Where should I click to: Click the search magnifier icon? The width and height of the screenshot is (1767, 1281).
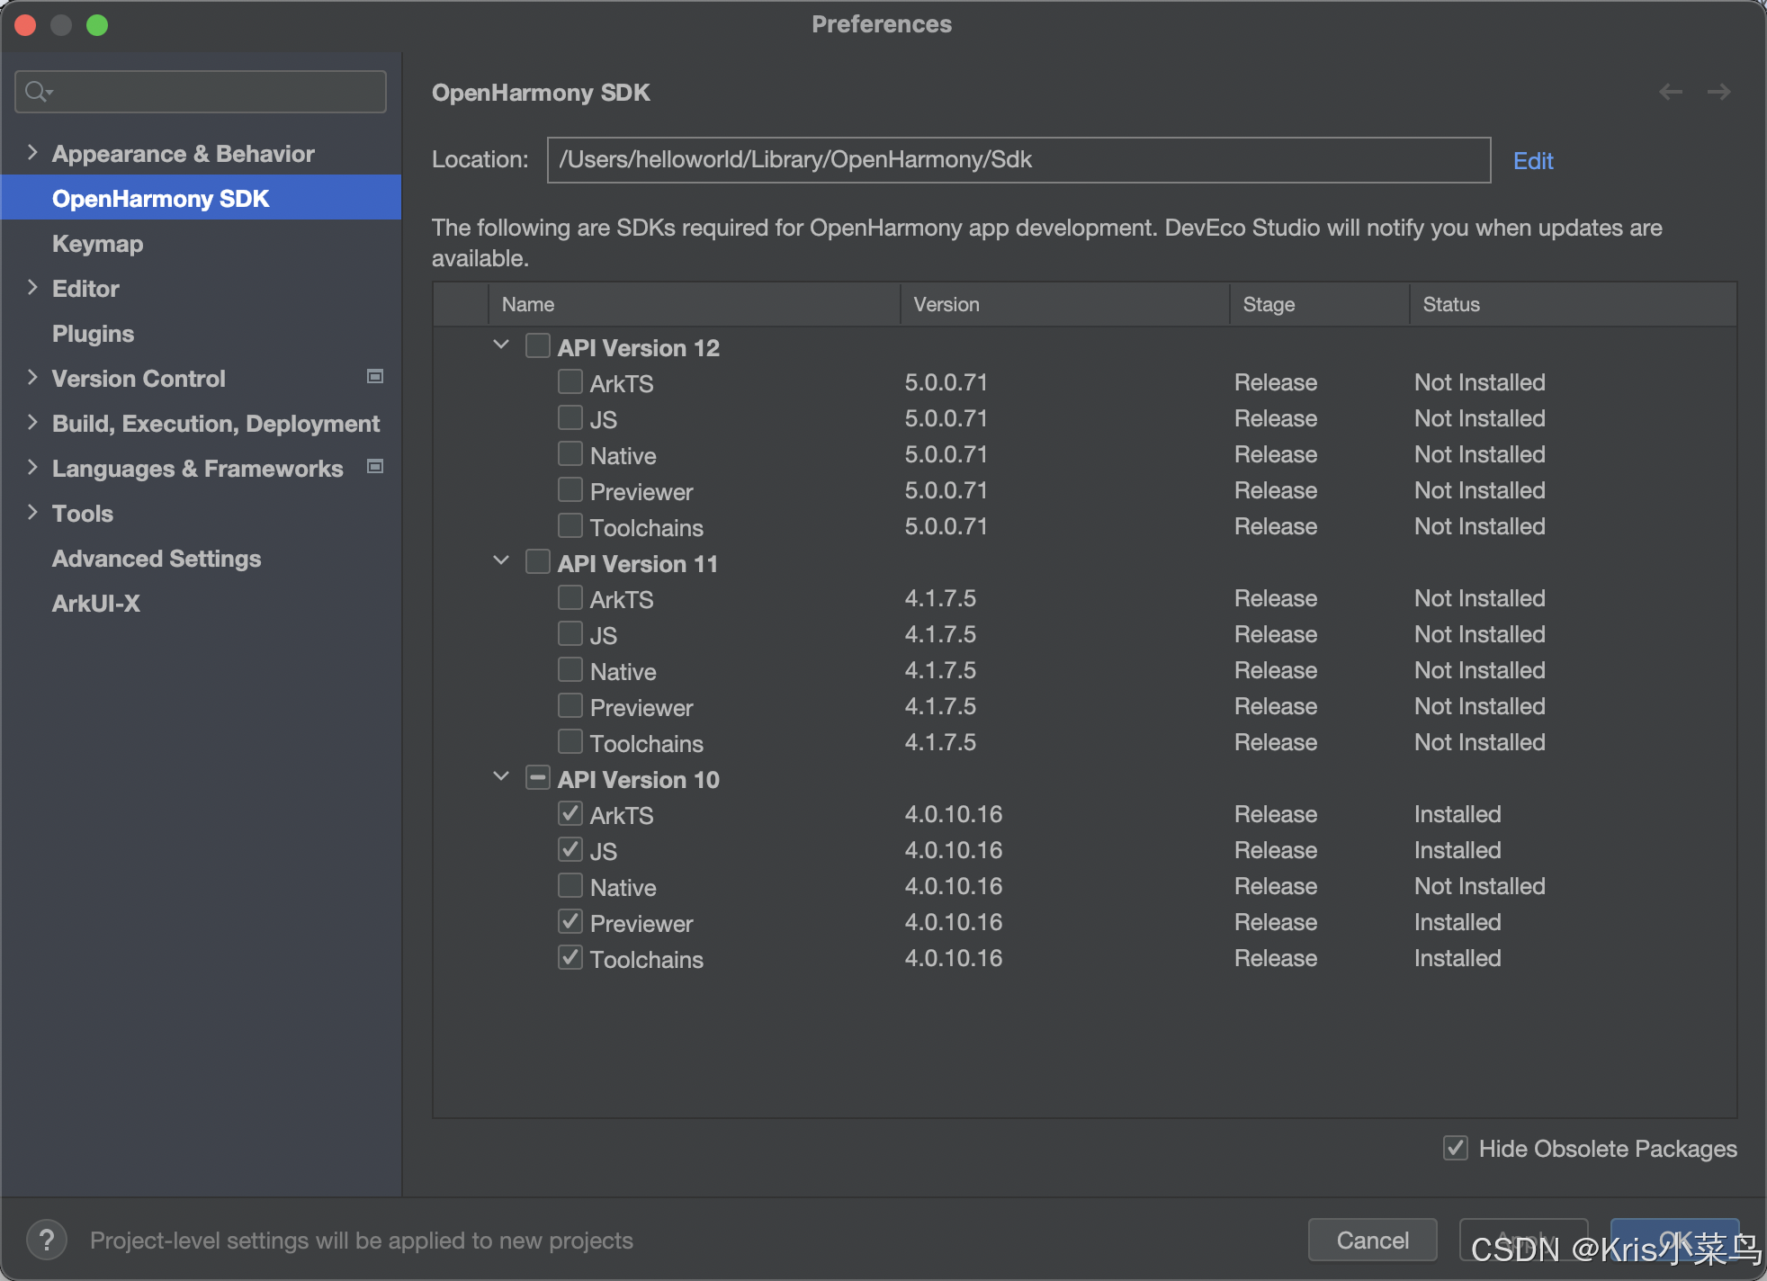click(x=38, y=92)
